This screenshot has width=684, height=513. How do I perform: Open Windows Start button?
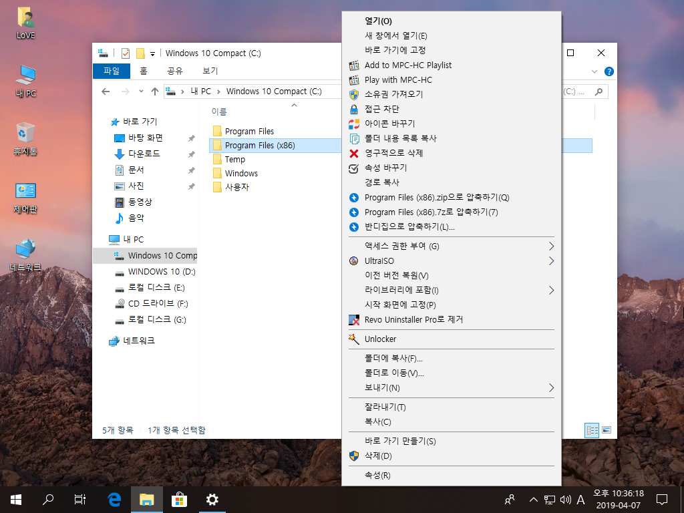coord(16,500)
